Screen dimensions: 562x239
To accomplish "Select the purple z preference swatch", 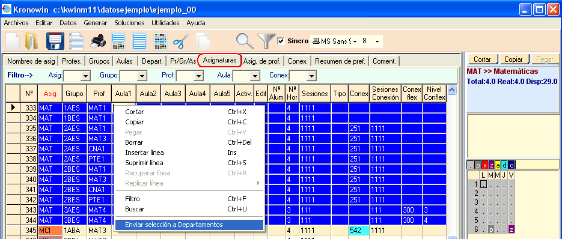I will [492, 165].
